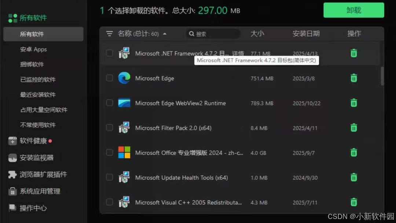Check the Microsoft Update Health Tools checkbox
This screenshot has width=396, height=223.
(109, 177)
